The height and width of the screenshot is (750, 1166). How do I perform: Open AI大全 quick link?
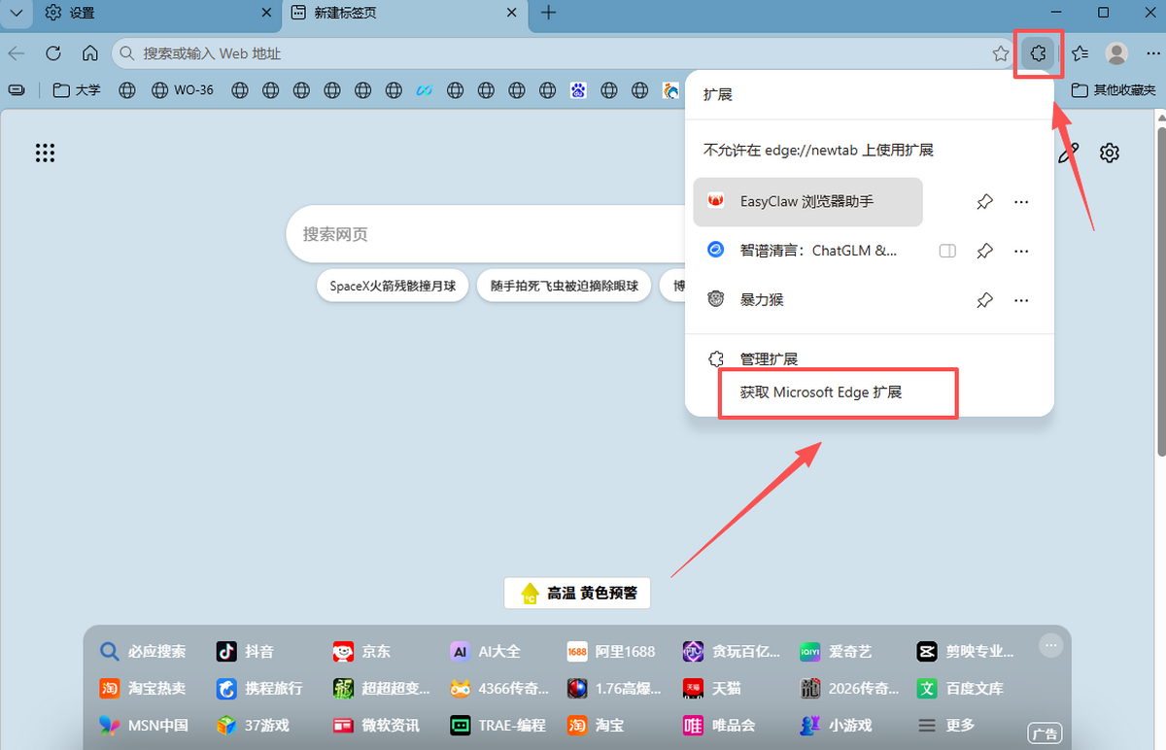pyautogui.click(x=486, y=651)
